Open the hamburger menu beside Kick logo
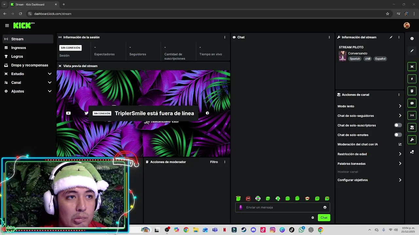The width and height of the screenshot is (419, 235). 7,25
